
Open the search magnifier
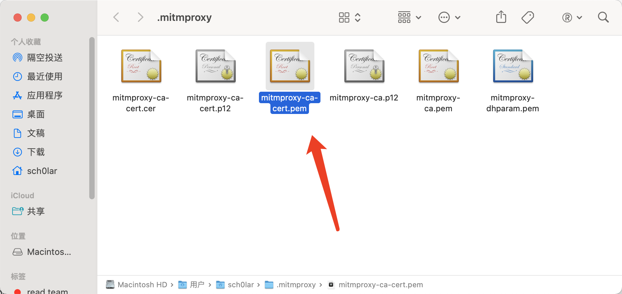[x=603, y=17]
